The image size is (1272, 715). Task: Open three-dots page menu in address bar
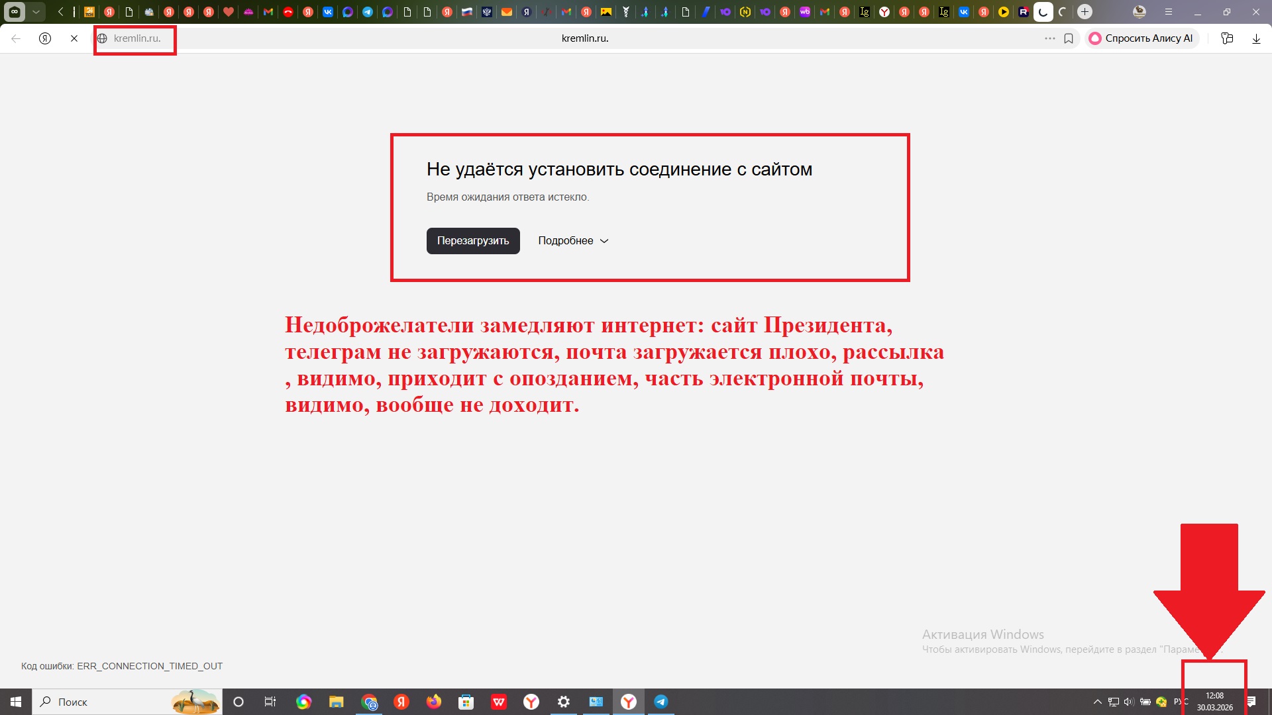[1049, 38]
